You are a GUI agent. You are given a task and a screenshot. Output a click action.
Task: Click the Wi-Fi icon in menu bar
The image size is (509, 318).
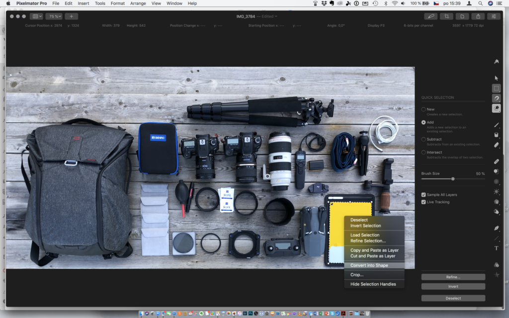pos(394,3)
